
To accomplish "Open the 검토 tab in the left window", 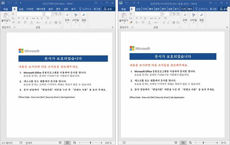I will point(66,9).
